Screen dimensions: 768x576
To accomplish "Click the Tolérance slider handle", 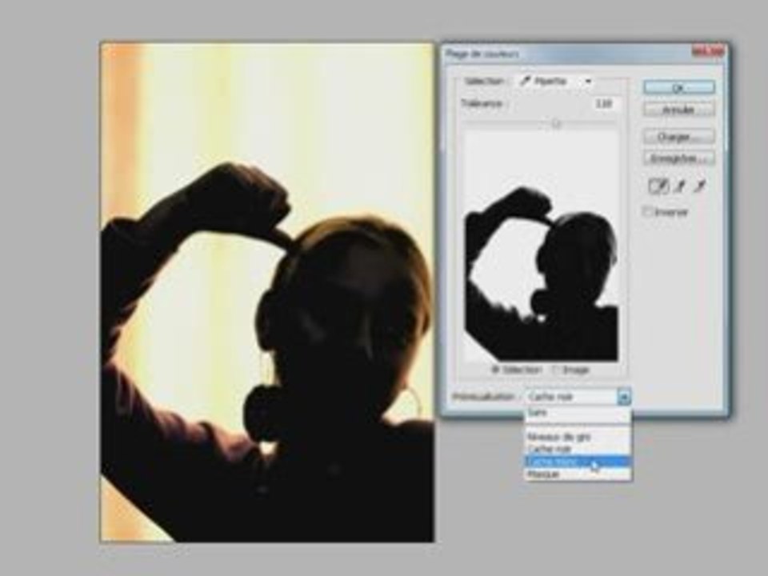I will 555,124.
